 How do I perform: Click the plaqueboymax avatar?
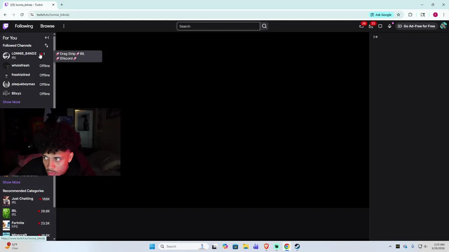point(6,84)
